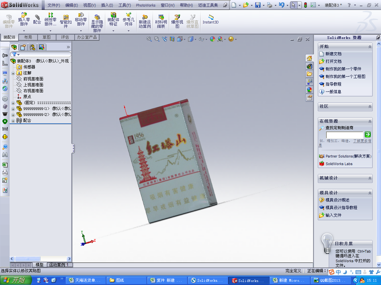Collapse the 模具设计 panel
Image resolution: width=381 pixels, height=285 pixels.
click(x=370, y=193)
